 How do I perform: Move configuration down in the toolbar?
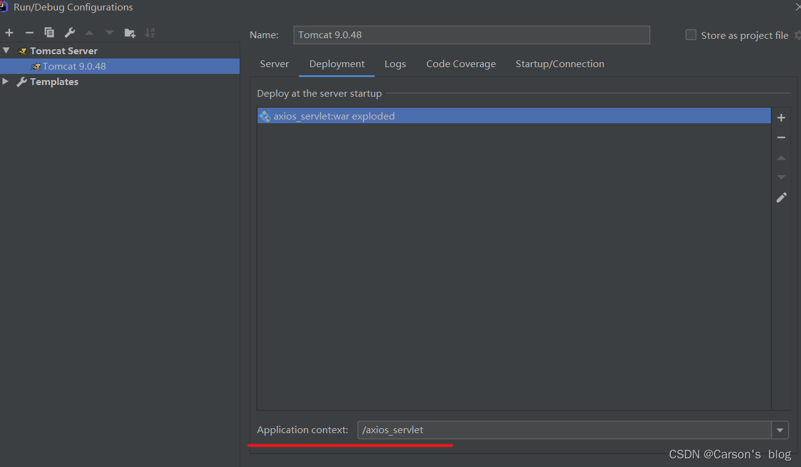tap(109, 33)
